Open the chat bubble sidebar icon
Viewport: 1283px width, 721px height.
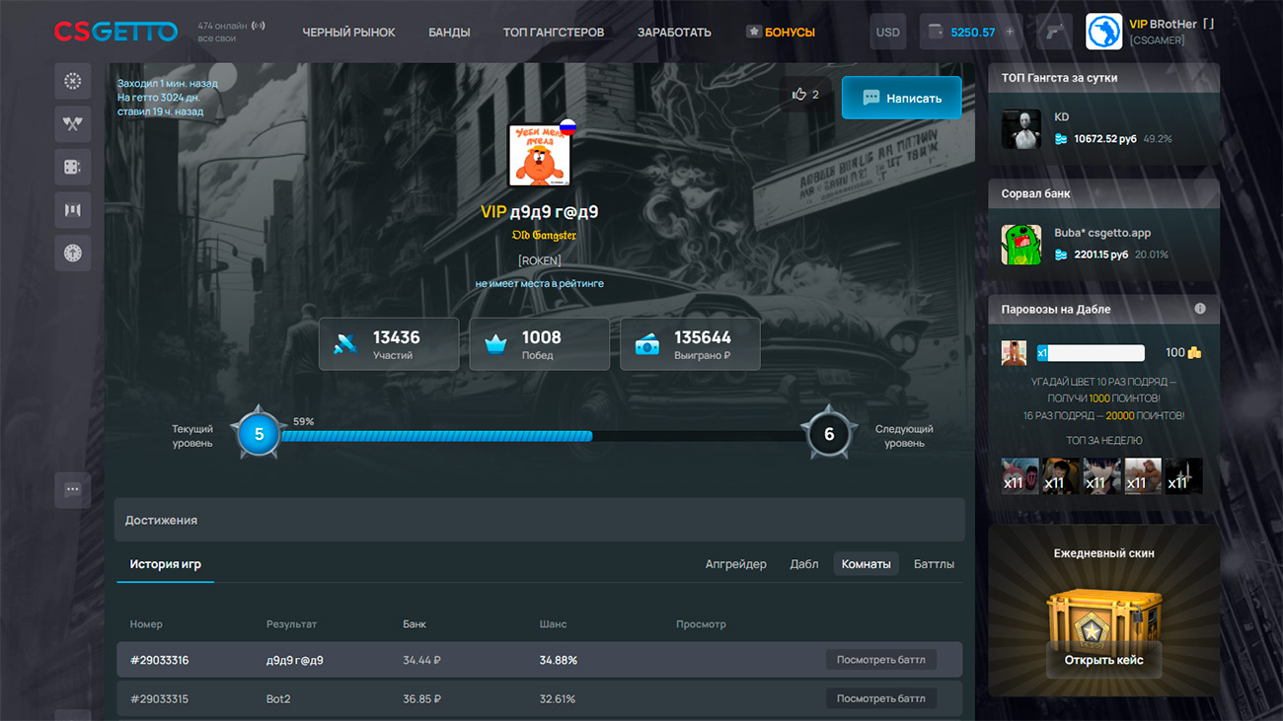coord(72,489)
